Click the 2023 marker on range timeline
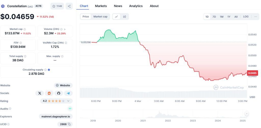Viewport: 261px width, 128px height. [x=193, y=121]
